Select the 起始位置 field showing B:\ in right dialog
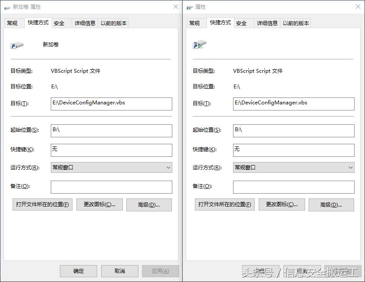 [293, 130]
